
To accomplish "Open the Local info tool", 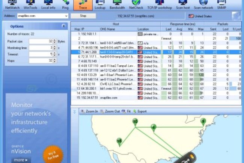I will [x=49, y=5].
